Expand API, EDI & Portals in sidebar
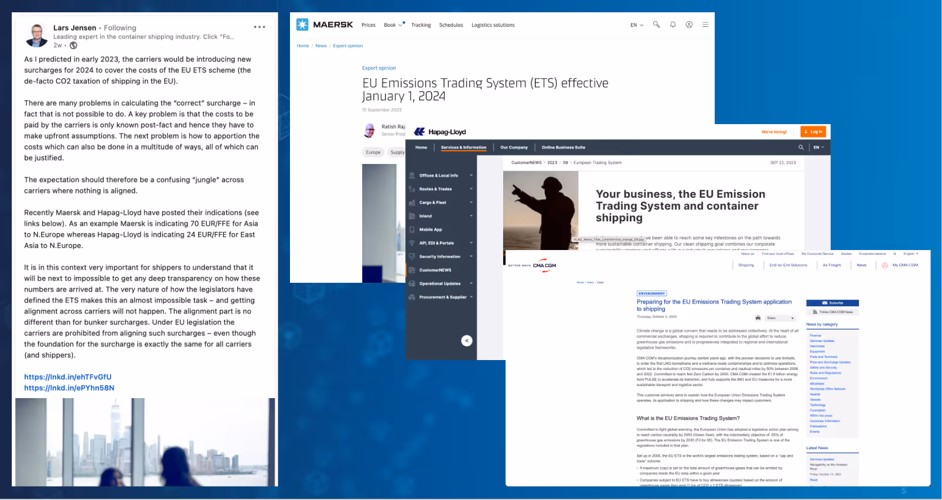 pos(441,243)
